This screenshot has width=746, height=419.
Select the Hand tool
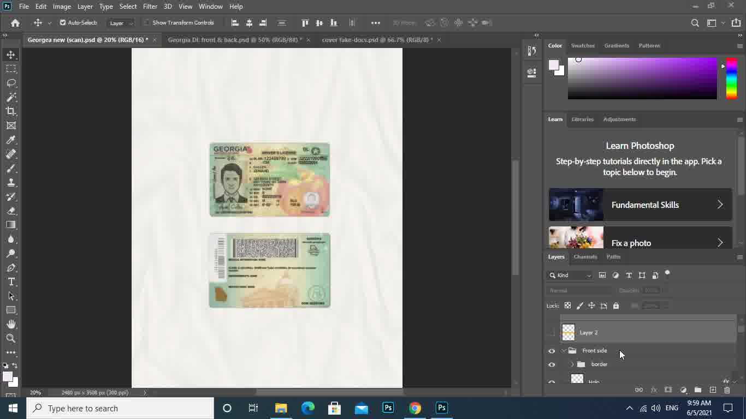point(11,324)
